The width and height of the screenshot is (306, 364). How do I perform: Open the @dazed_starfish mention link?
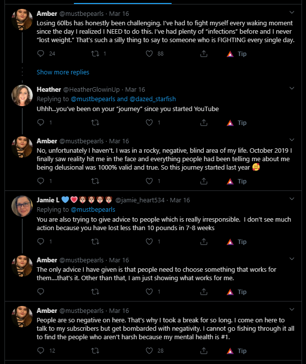pos(153,99)
